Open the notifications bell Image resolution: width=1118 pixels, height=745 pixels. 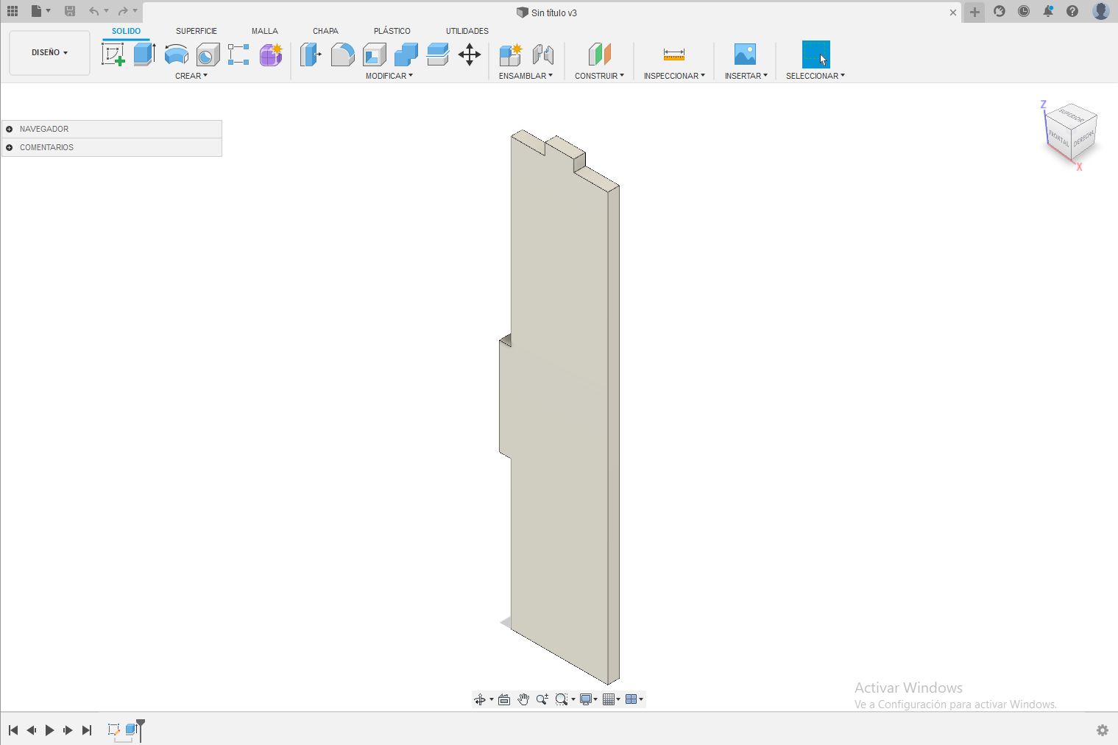[1048, 11]
